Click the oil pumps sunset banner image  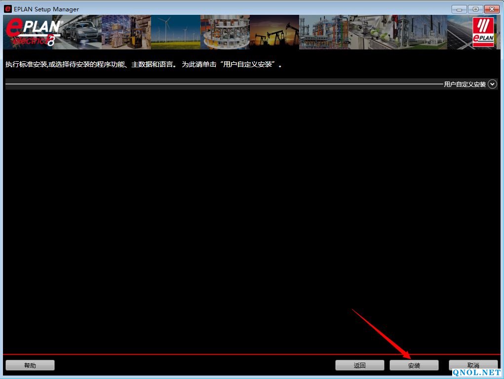pos(274,32)
